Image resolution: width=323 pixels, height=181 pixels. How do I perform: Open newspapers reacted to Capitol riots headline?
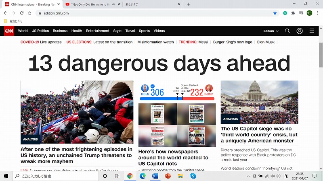pos(173,158)
